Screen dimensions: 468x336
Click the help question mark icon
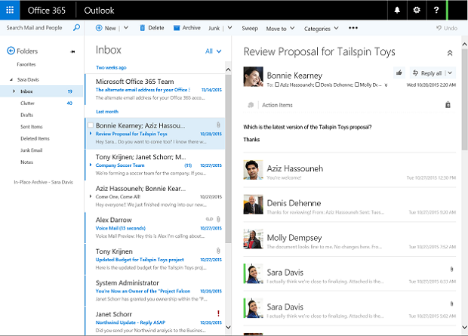436,11
